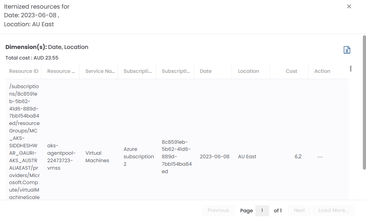Click the table's inner scrollbar thumb

(350, 69)
